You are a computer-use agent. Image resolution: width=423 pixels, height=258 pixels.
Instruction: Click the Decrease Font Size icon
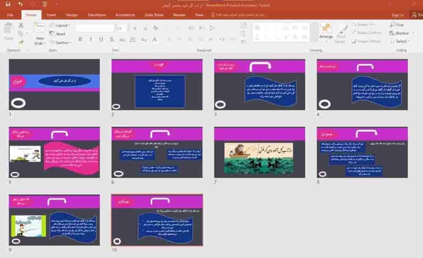145,28
